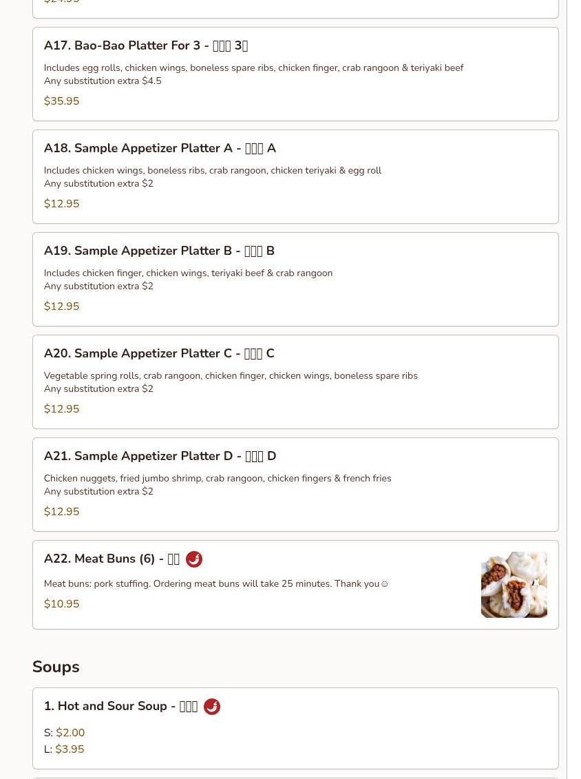This screenshot has height=779, width=581.
Task: Click the spicy pepper icon on Meat Buns
Action: click(193, 559)
